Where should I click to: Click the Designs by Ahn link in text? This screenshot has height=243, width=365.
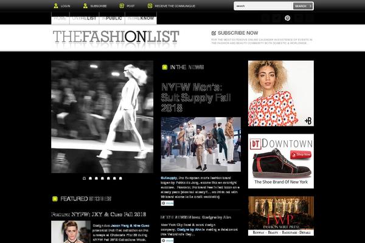(189, 230)
